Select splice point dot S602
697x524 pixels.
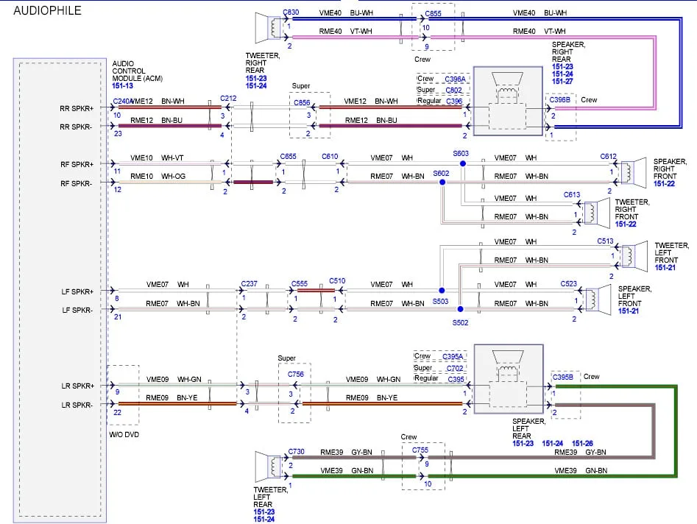tap(442, 183)
